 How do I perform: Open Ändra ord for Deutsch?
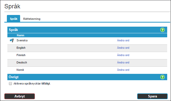point(123,62)
